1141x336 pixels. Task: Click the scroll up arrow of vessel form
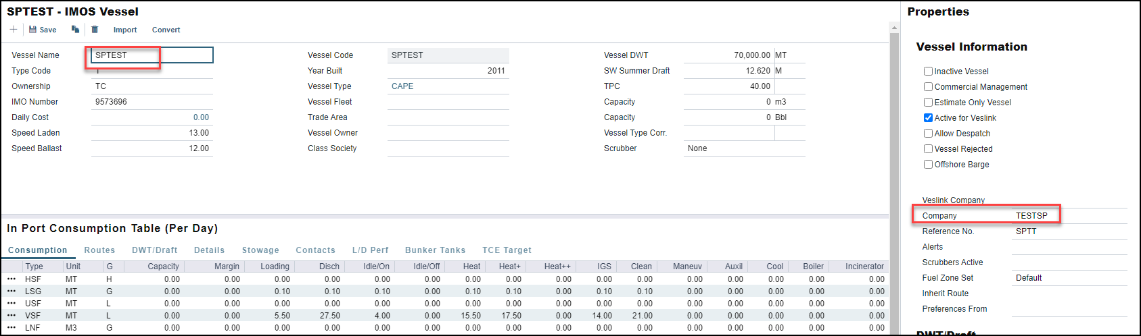[x=894, y=28]
